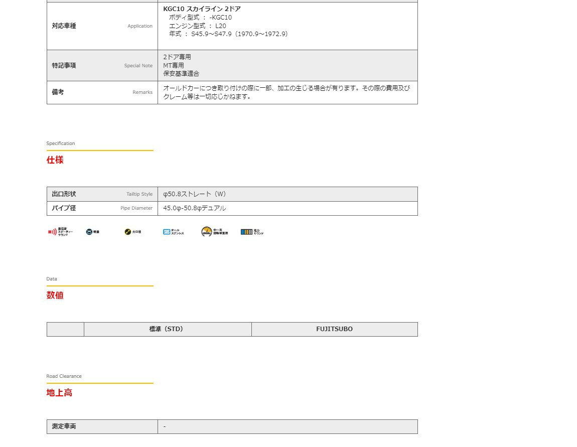Viewport: 577px width, 447px height.
Task: Click the mid-high rpm gauge icon
Action: [215, 232]
